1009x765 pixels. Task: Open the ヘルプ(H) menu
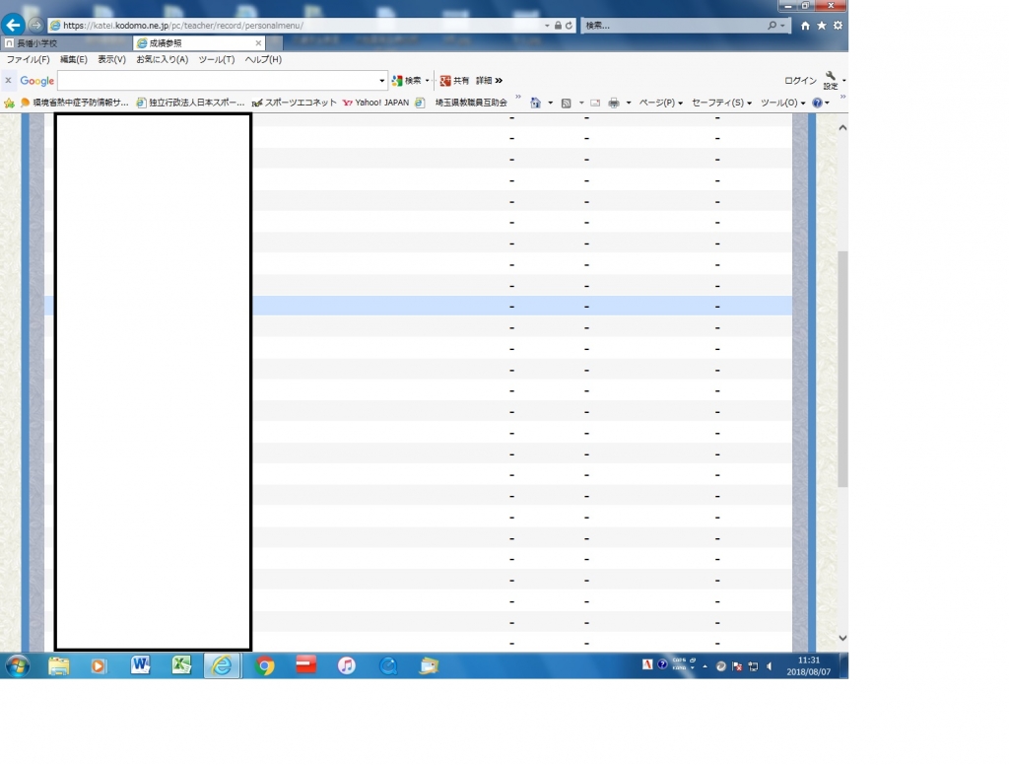pos(262,59)
